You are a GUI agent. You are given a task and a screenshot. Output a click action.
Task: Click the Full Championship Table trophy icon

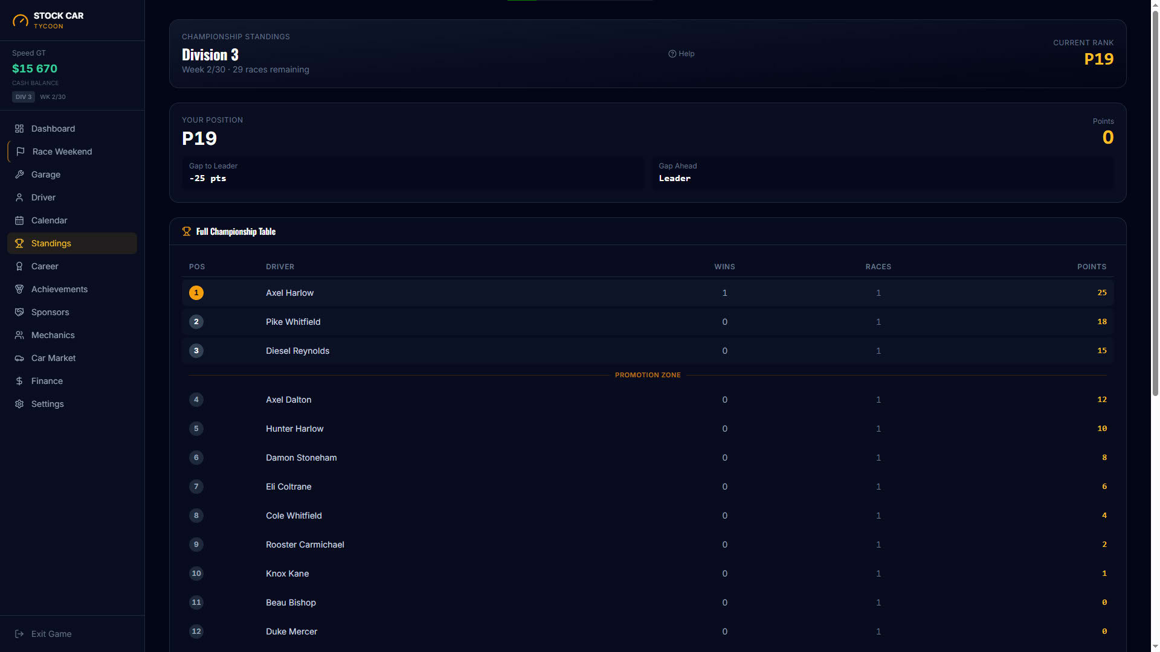click(x=187, y=231)
